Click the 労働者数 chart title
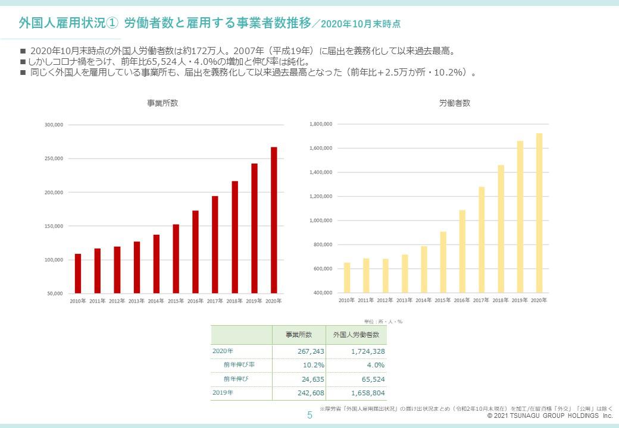 (x=455, y=103)
